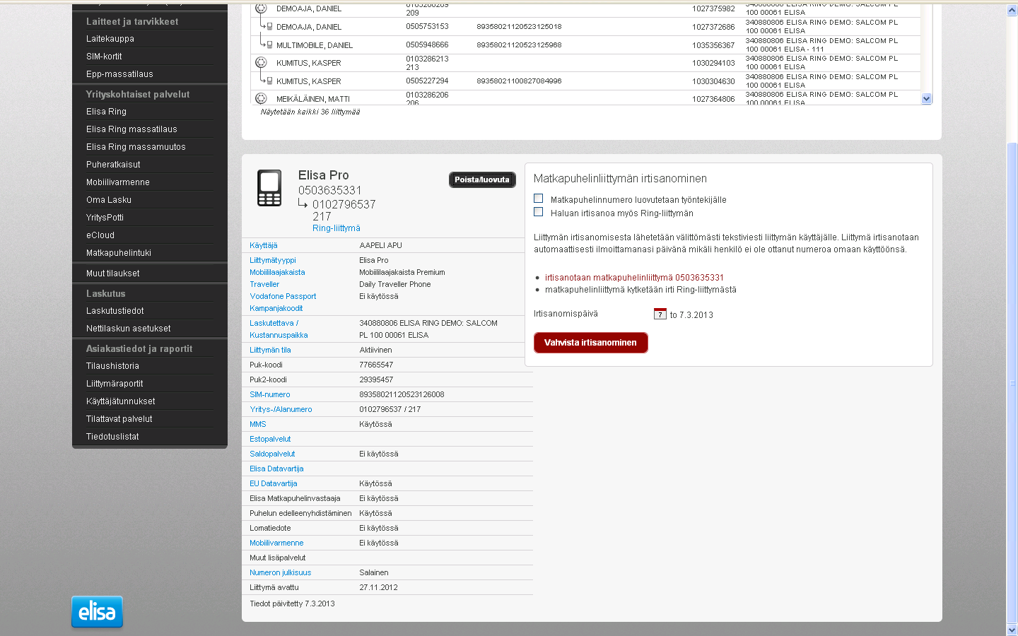Open Tilaushistoria menu item
The width and height of the screenshot is (1018, 636).
point(112,366)
